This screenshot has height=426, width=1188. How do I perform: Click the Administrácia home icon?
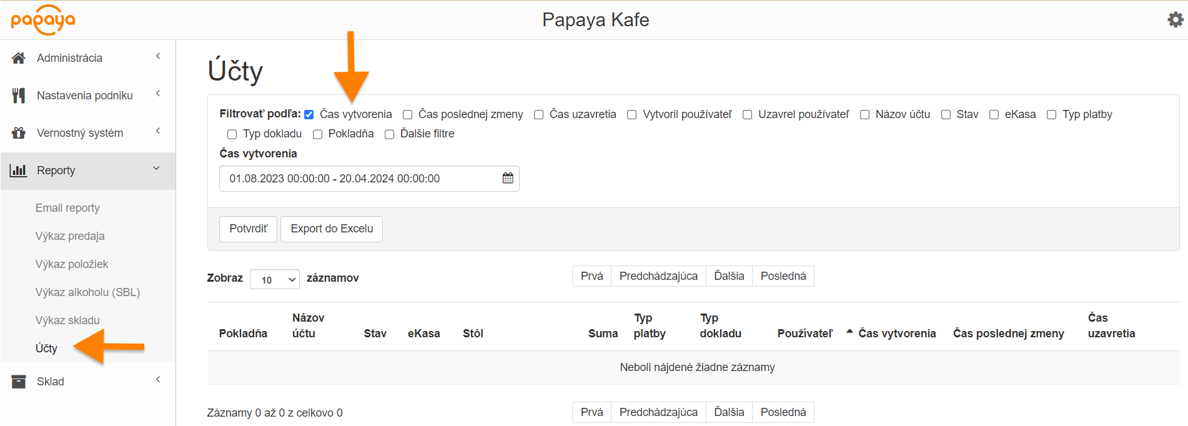click(x=19, y=58)
